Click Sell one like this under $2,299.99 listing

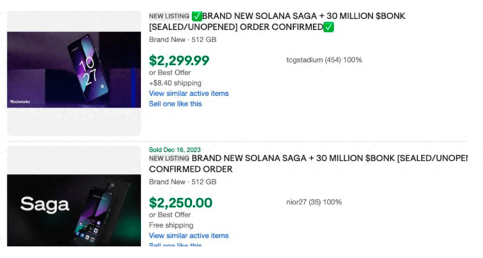tap(175, 104)
